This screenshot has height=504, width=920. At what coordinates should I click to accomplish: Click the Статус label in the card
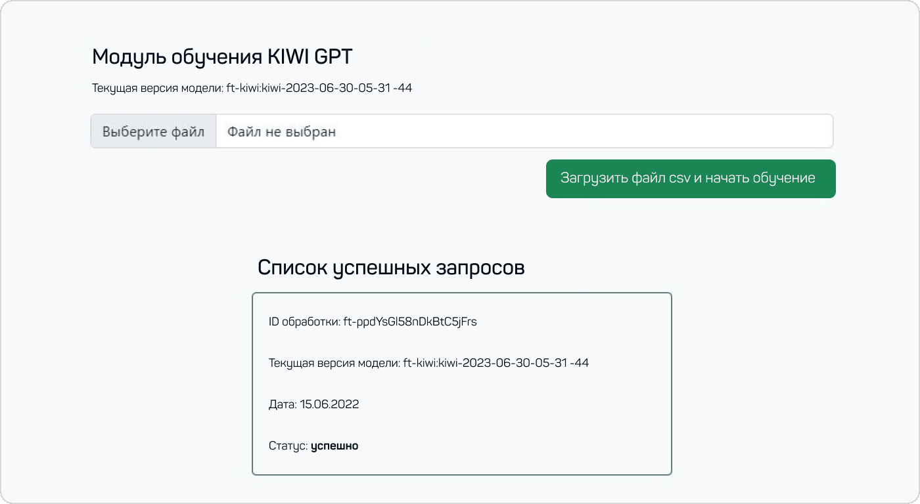point(288,446)
